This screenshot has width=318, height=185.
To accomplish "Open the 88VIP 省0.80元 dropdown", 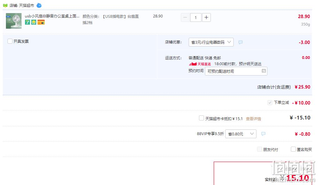I will (x=241, y=134).
